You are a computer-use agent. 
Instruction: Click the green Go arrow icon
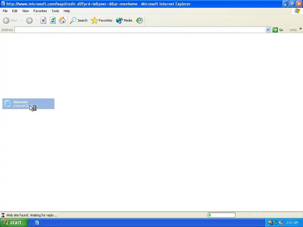point(275,30)
